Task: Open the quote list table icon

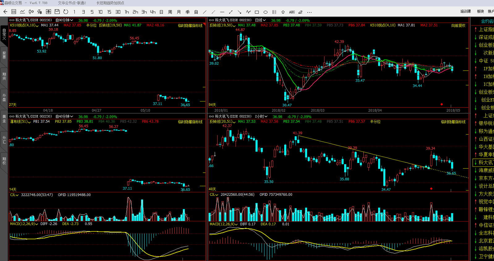Action: coord(14,12)
